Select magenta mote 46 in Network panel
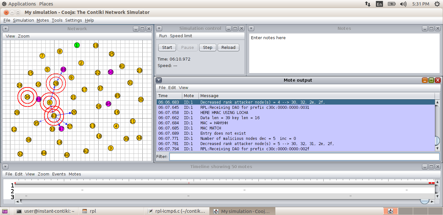 [108, 104]
